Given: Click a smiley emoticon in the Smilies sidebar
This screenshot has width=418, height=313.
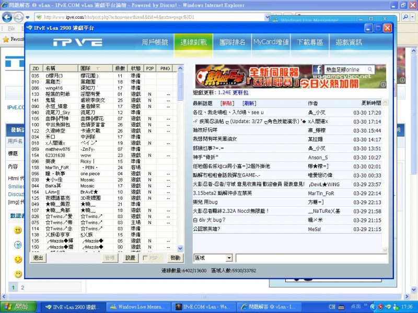Looking at the screenshot, I should 18,230.
